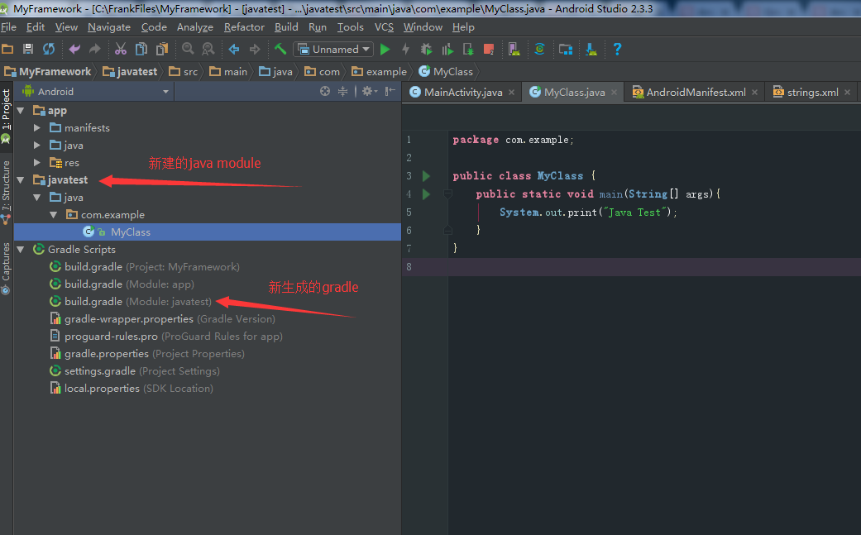Click the SDK Manager icon

(591, 50)
